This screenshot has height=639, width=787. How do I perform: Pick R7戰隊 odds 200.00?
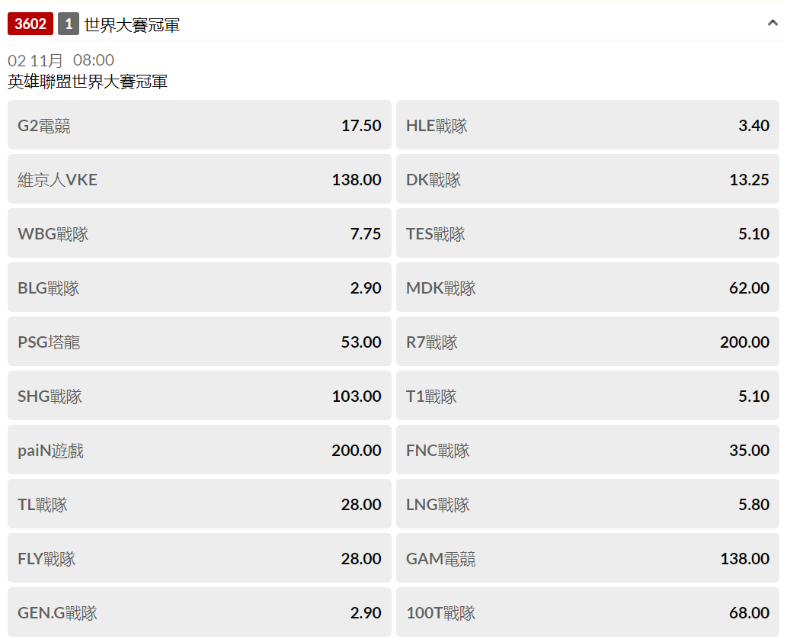(587, 342)
